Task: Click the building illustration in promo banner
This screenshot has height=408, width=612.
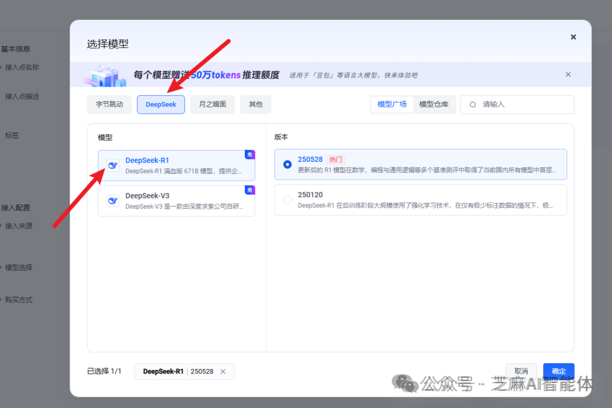Action: pyautogui.click(x=105, y=74)
